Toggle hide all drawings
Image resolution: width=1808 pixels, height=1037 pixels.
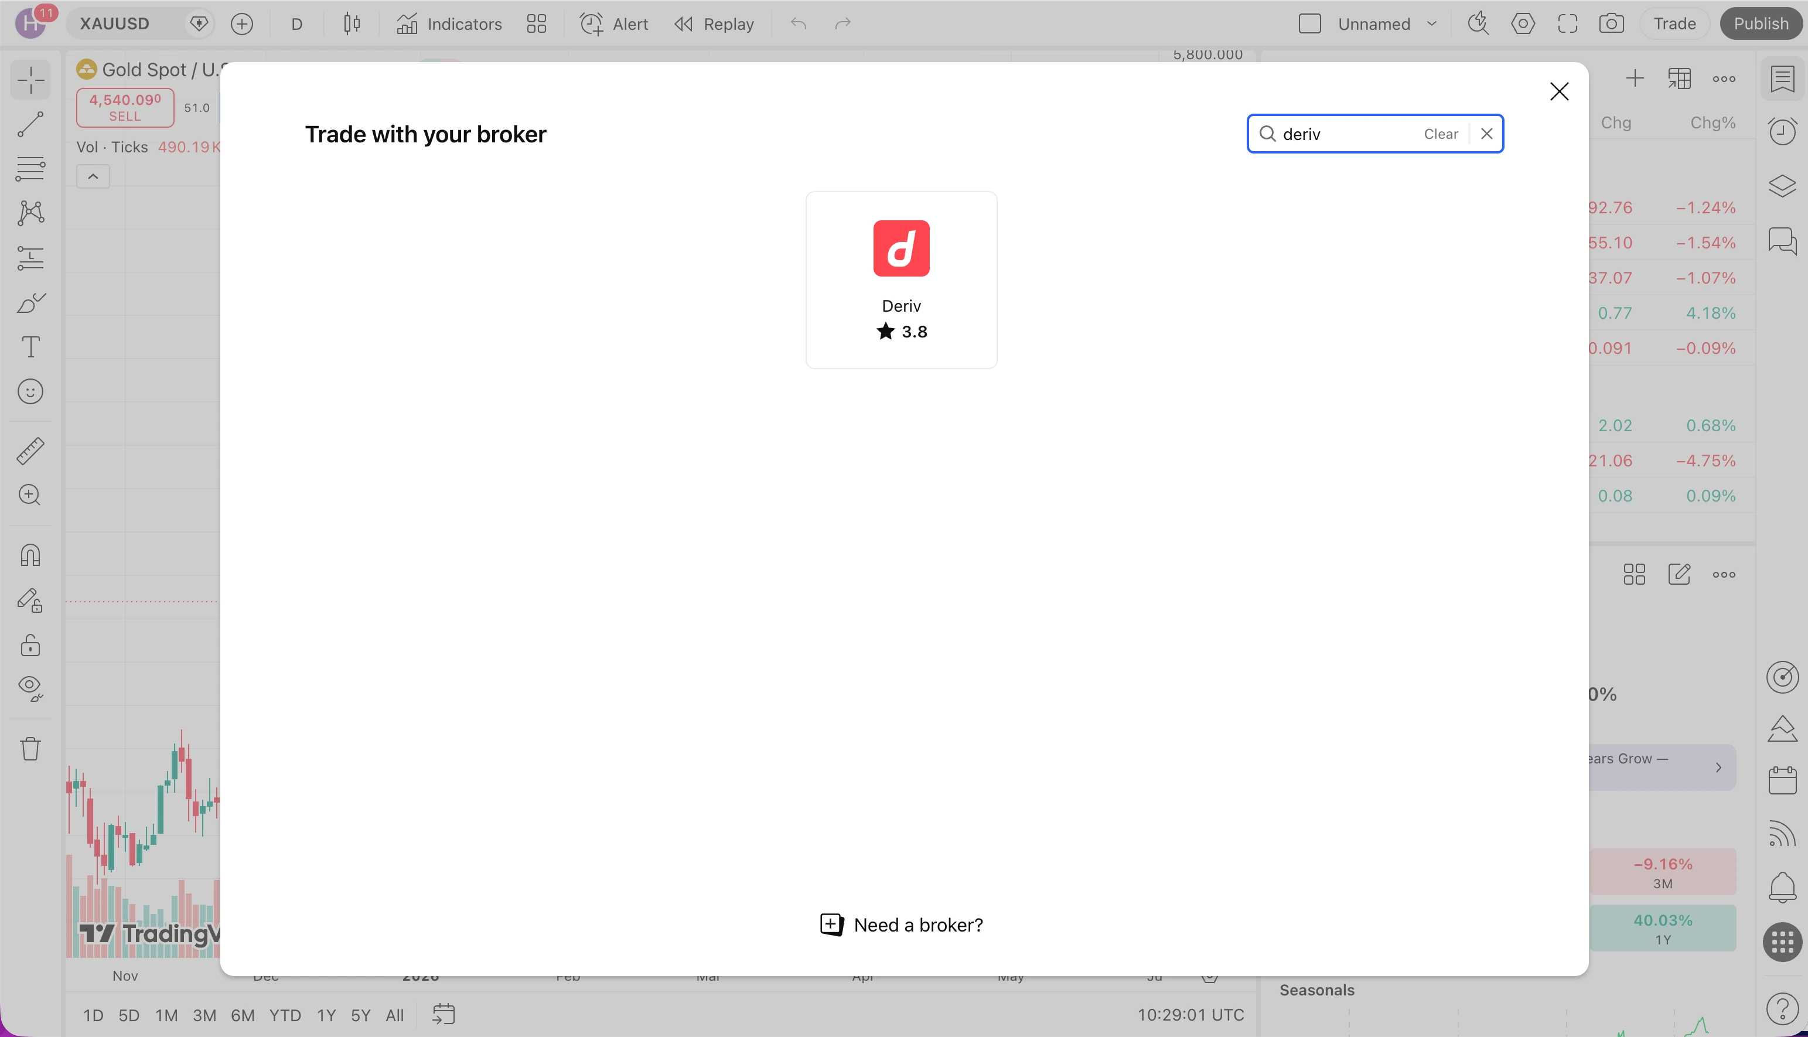pyautogui.click(x=30, y=689)
